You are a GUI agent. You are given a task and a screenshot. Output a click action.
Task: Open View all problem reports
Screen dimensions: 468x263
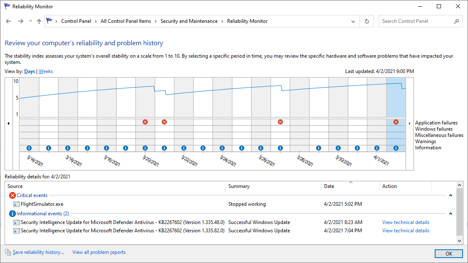(x=99, y=252)
